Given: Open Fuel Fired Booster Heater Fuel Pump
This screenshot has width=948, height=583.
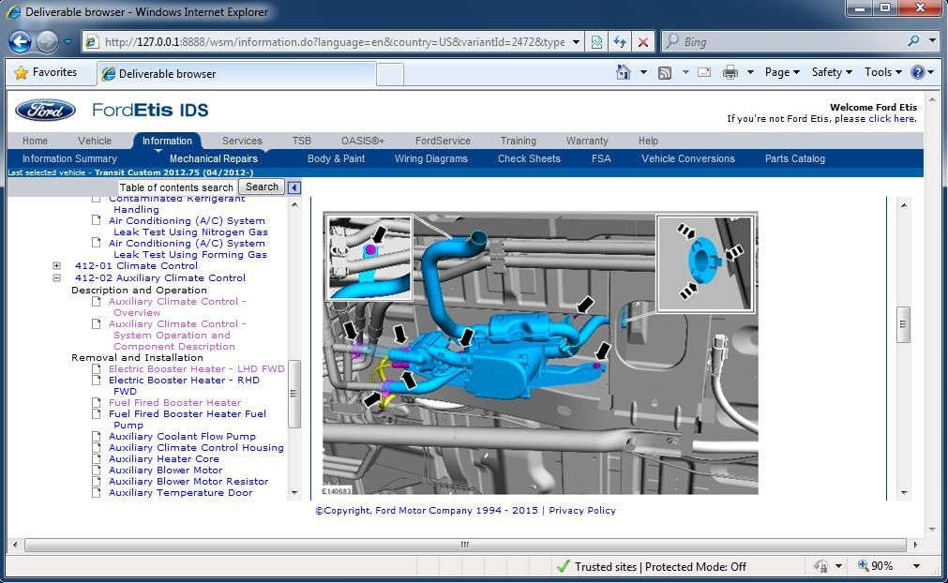Looking at the screenshot, I should coord(188,419).
